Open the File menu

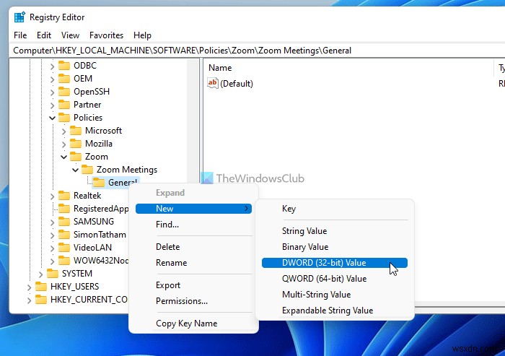pos(20,35)
